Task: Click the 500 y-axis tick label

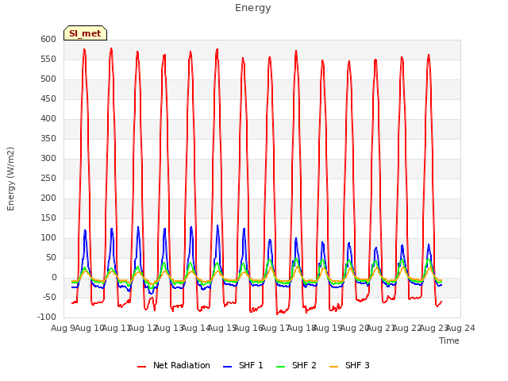Action: (x=48, y=79)
